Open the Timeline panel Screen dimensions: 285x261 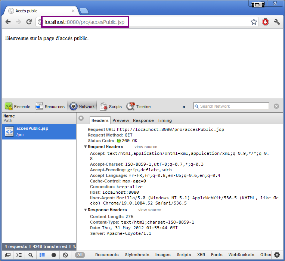click(x=139, y=107)
